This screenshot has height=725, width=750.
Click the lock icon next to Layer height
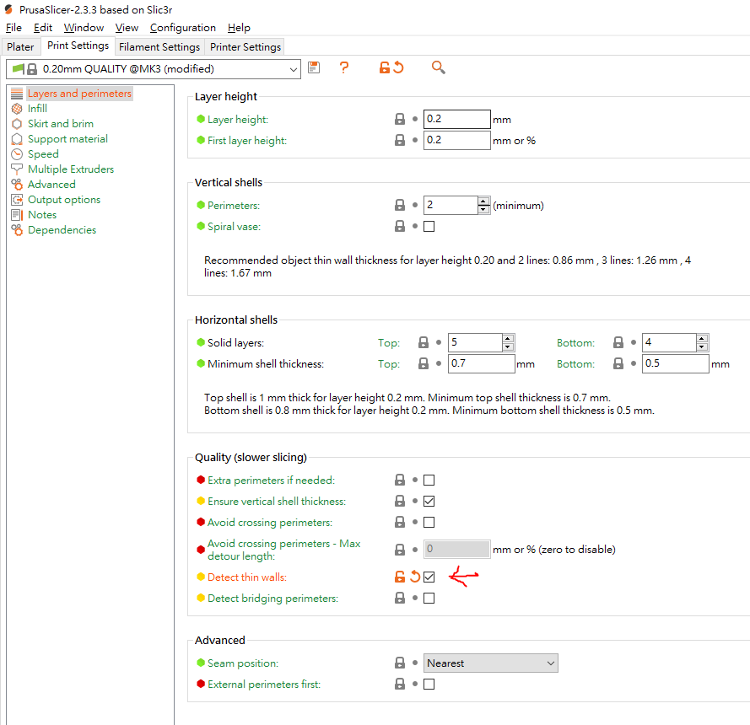[x=400, y=119]
